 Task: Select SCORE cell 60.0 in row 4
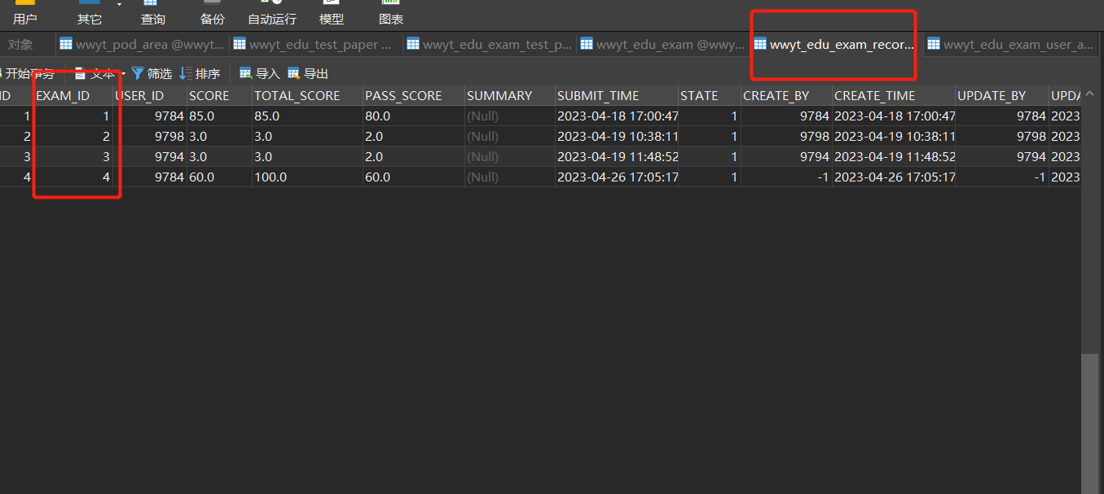pos(219,177)
